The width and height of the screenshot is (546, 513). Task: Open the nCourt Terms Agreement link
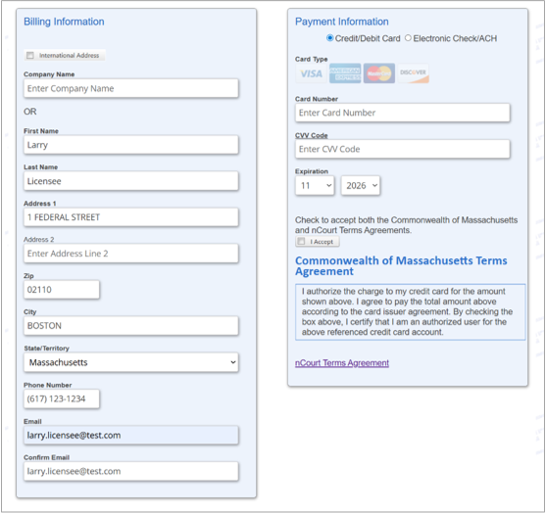point(342,363)
